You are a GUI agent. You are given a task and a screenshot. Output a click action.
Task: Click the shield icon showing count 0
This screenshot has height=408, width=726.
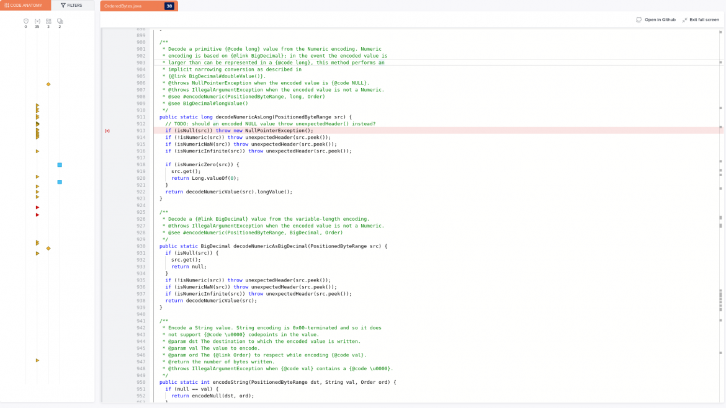[x=26, y=21]
